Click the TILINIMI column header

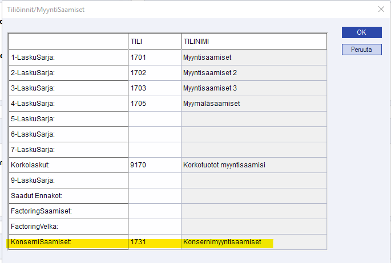click(x=253, y=42)
